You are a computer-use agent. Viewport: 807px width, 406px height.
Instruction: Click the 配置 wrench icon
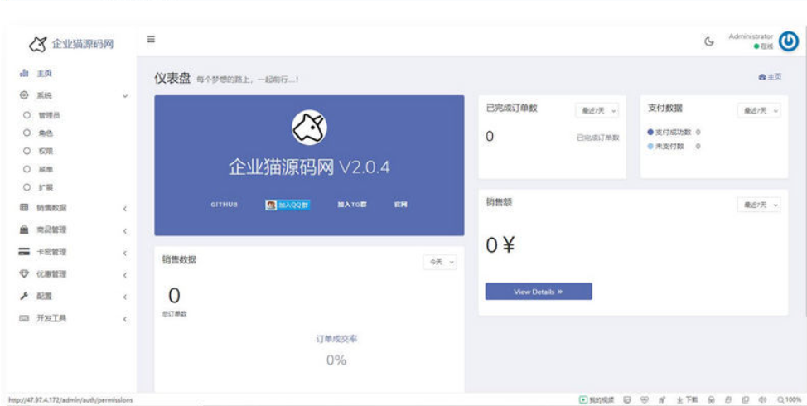(x=24, y=296)
